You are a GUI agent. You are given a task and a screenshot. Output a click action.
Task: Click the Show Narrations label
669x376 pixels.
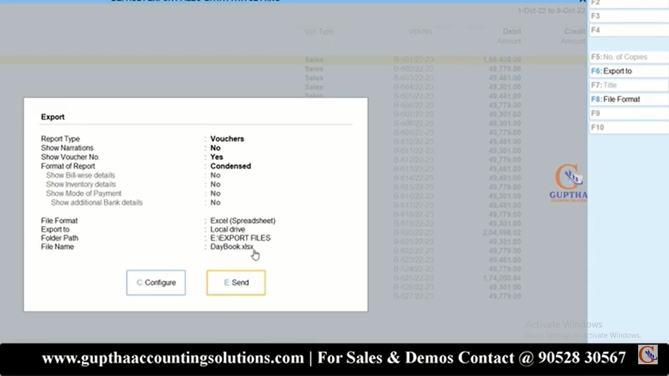point(67,148)
